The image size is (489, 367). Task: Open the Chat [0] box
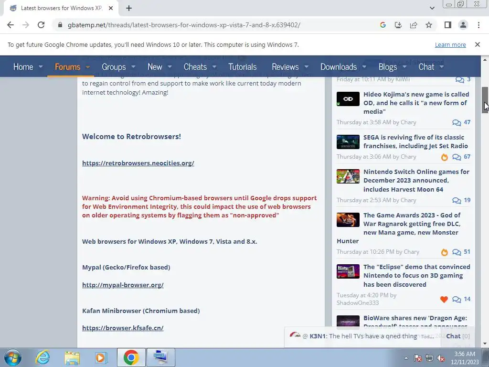(458, 336)
